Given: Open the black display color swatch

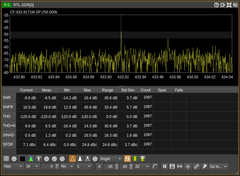Looking at the screenshot, I should 22,159.
